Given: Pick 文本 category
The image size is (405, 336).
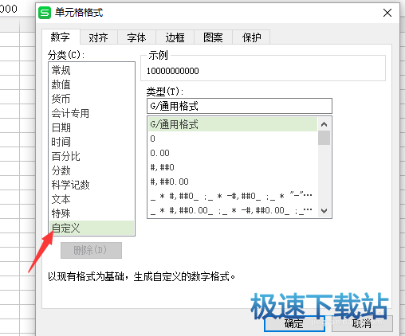Looking at the screenshot, I should click(x=92, y=199).
